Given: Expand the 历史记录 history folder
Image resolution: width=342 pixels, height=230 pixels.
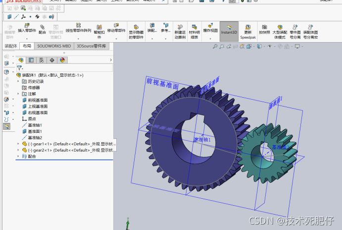Looking at the screenshot, I should click(18, 81).
